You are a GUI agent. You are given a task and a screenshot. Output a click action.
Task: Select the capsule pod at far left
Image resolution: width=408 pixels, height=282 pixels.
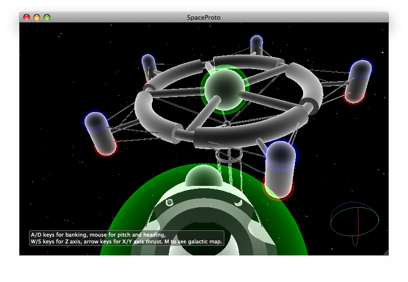tap(101, 133)
